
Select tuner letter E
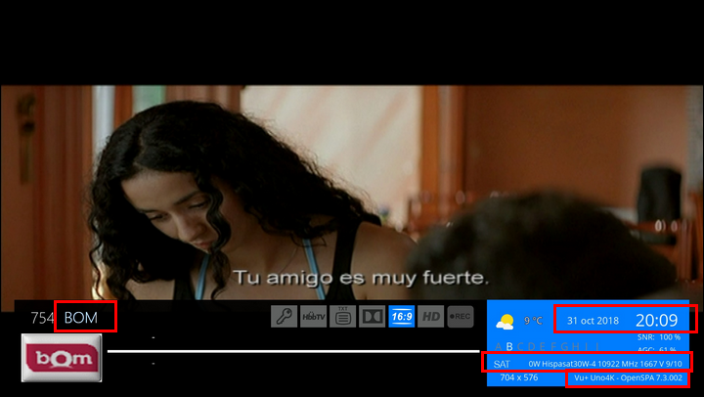(x=543, y=347)
